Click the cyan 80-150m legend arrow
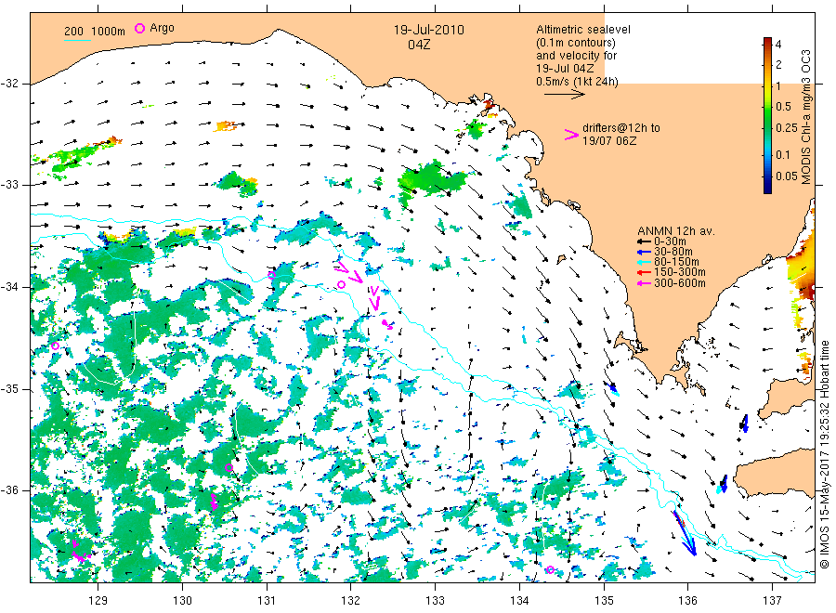 [x=644, y=262]
